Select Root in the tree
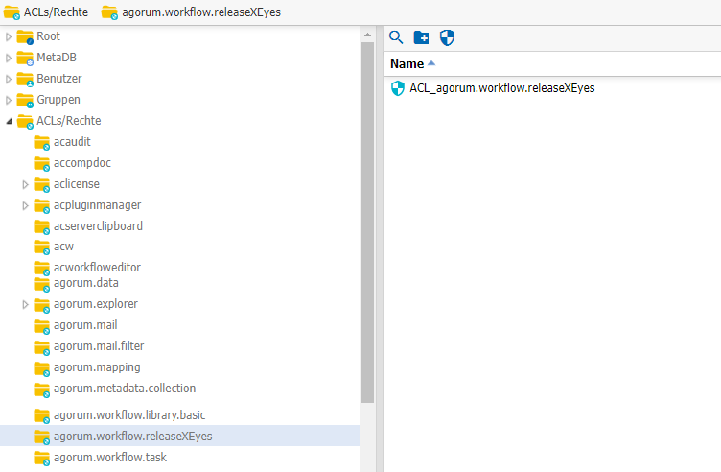The height and width of the screenshot is (472, 721). click(48, 36)
